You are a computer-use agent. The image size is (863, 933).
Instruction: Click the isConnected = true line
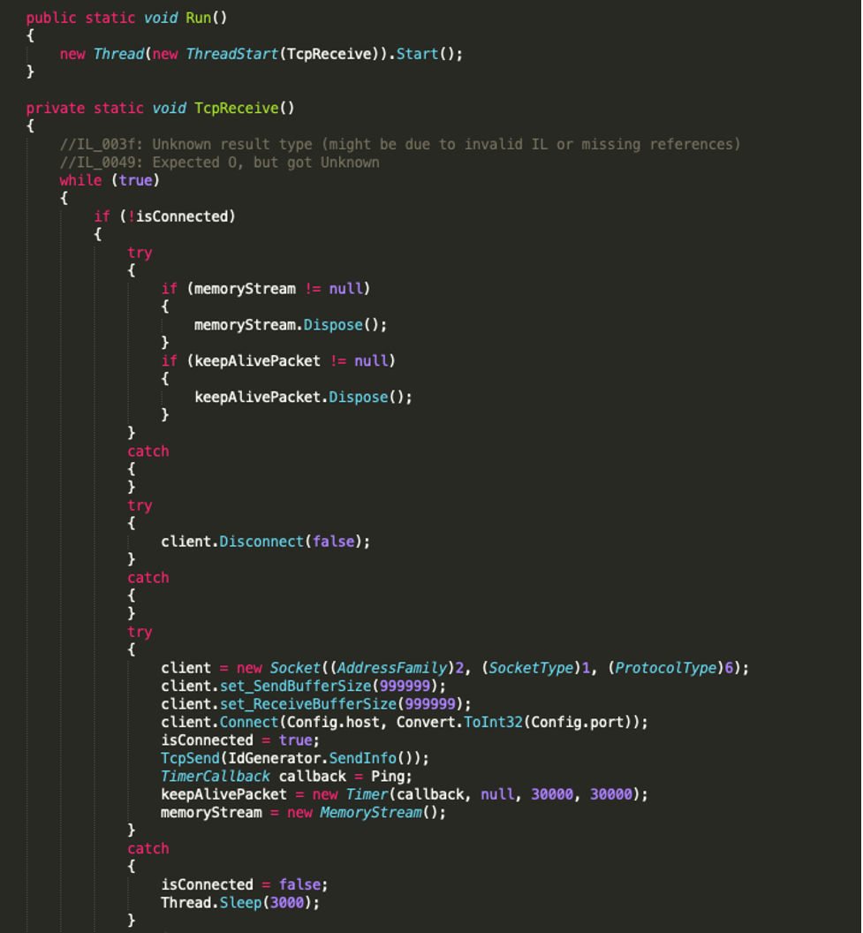(240, 740)
